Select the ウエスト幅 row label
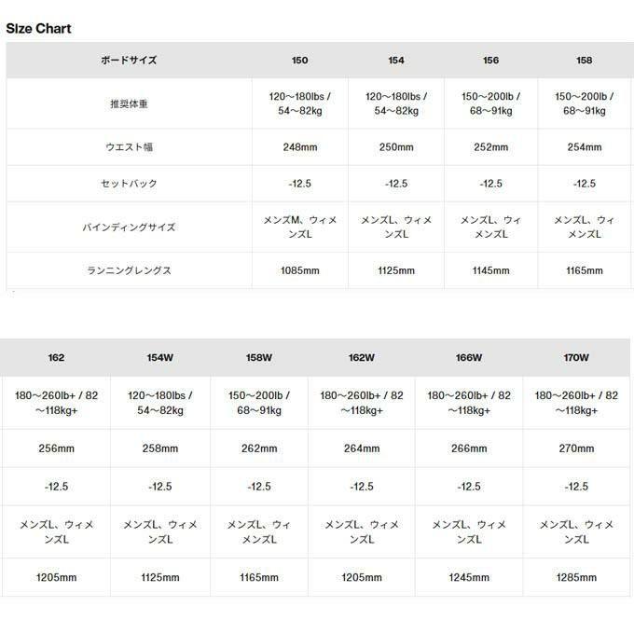 pyautogui.click(x=129, y=147)
